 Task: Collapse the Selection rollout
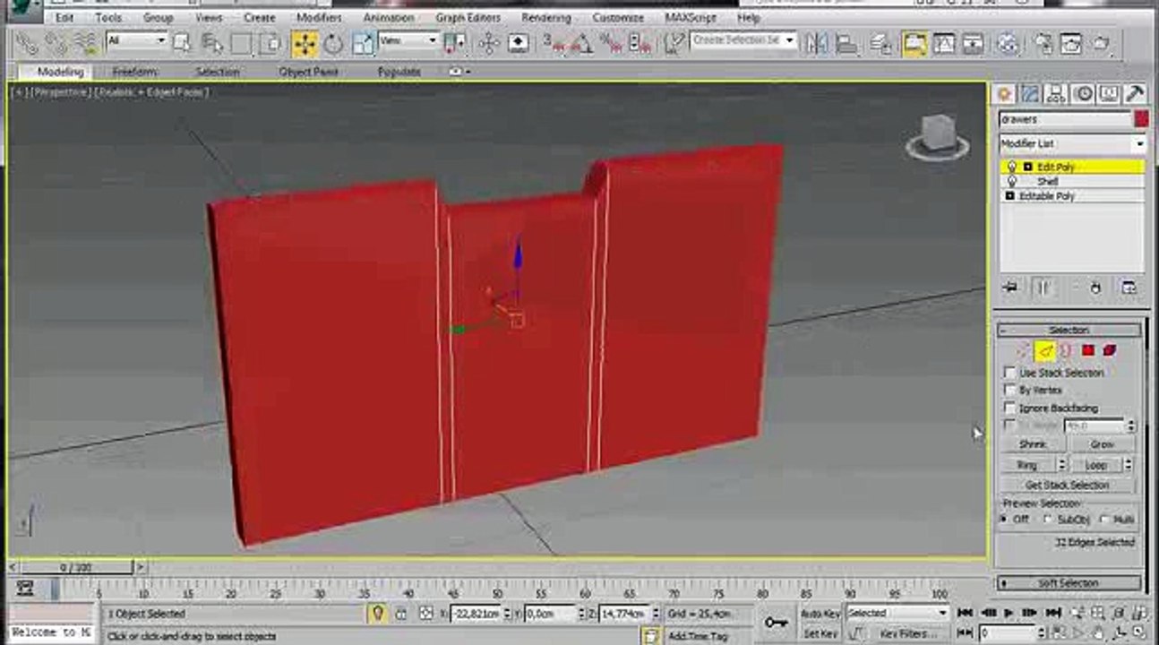coord(1069,330)
